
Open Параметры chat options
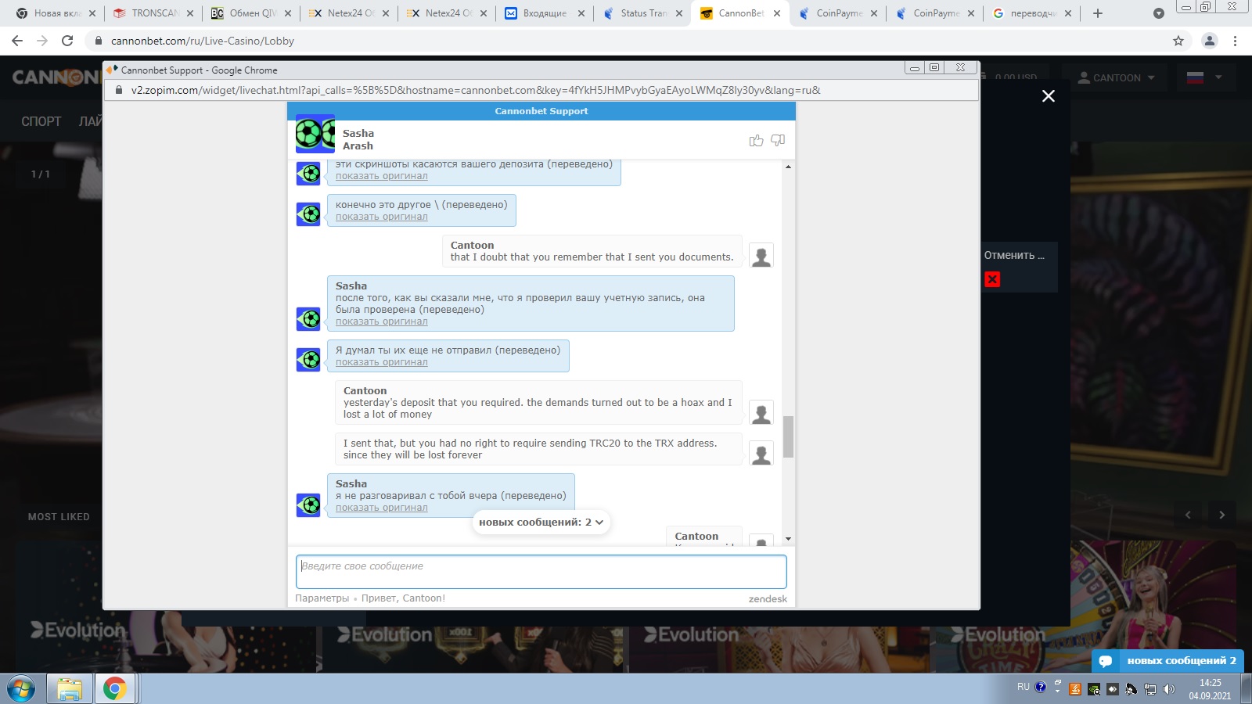point(322,598)
